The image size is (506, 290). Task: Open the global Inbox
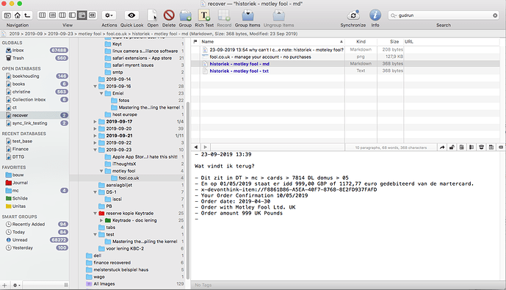pos(18,51)
